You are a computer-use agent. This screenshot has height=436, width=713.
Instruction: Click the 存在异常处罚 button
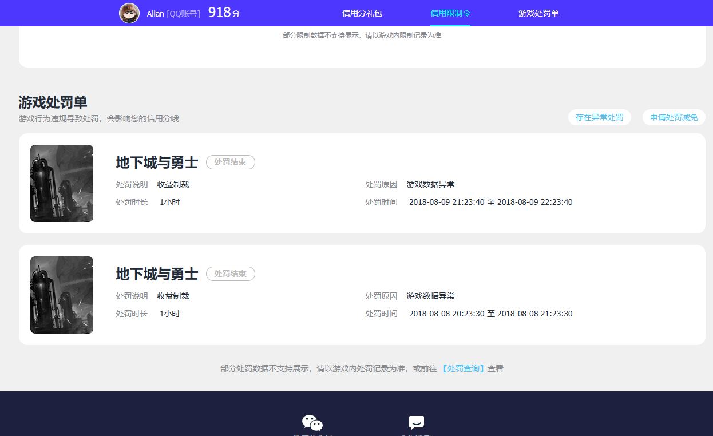click(599, 117)
